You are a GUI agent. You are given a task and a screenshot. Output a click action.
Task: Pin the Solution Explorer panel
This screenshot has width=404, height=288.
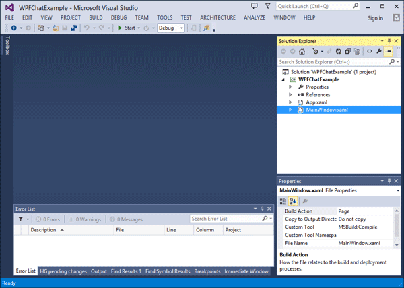pos(389,41)
